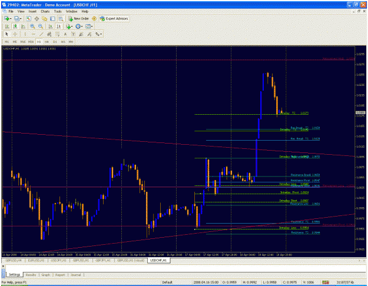
Task: Open the Insert menu
Action: (32, 11)
